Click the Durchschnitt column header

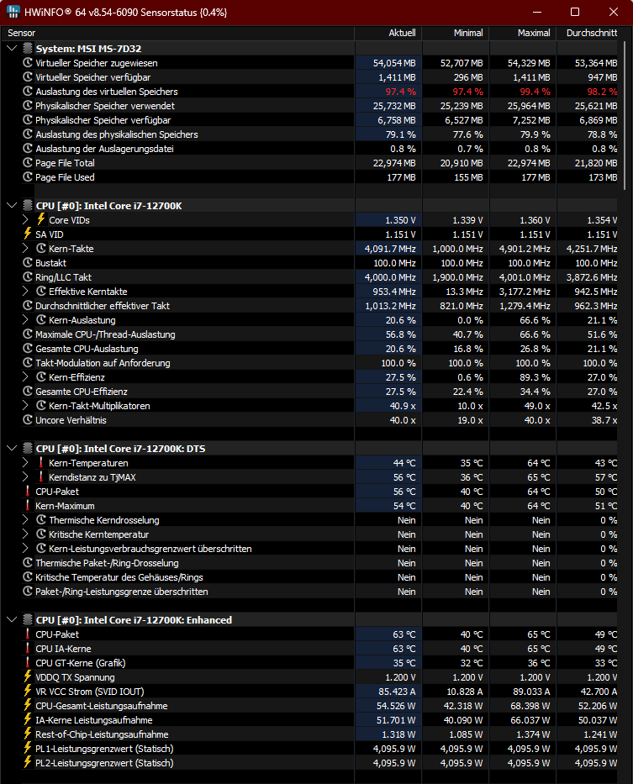point(587,33)
